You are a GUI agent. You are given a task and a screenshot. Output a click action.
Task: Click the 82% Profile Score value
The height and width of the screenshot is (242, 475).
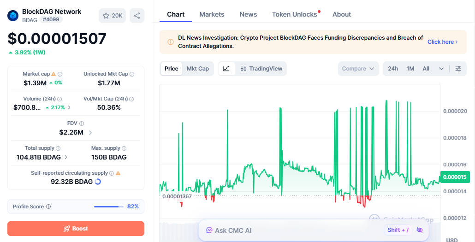(133, 207)
